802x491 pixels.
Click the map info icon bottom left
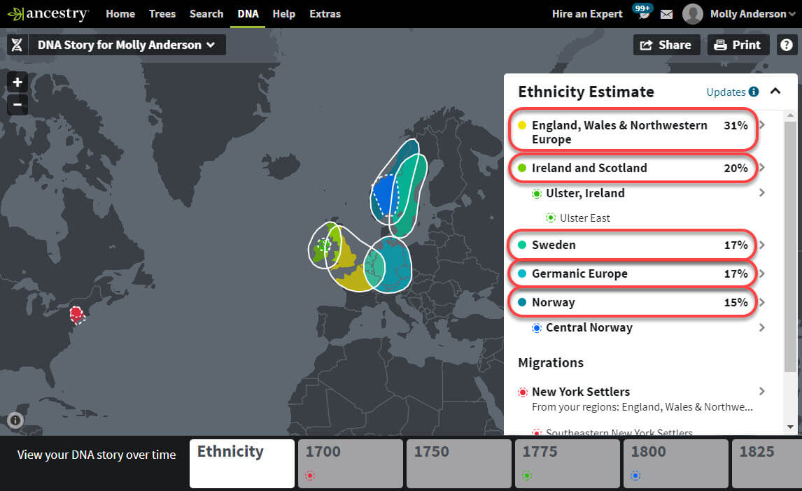[15, 420]
